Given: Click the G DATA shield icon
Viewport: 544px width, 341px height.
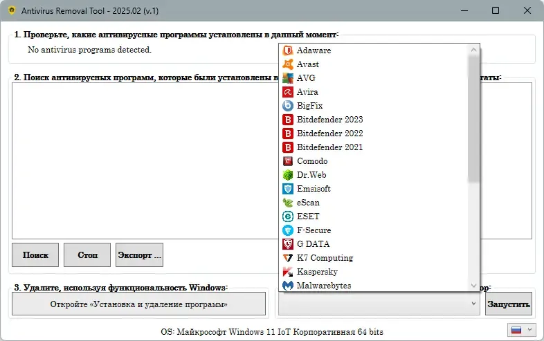Looking at the screenshot, I should (x=288, y=244).
